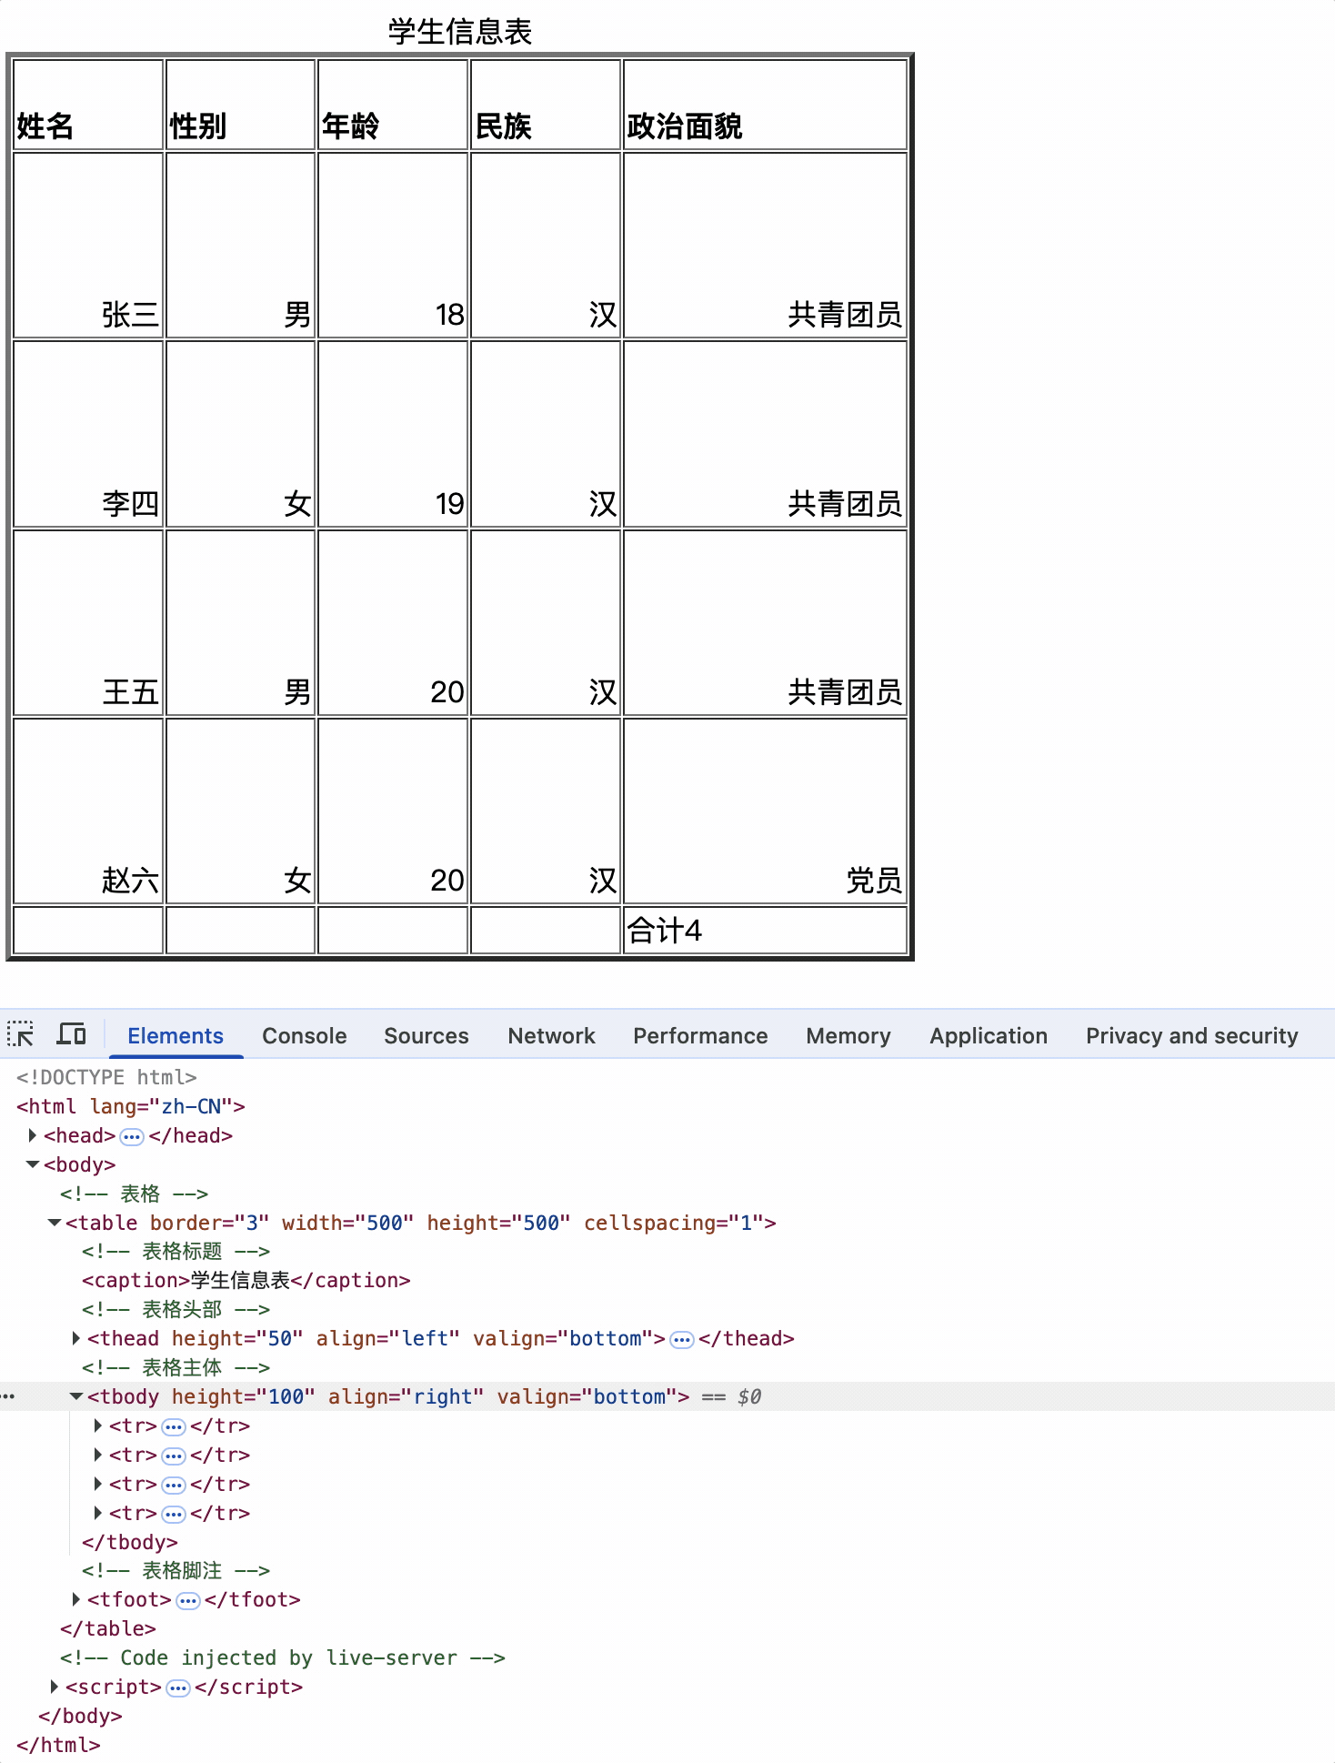Expand the fourth tr inside tbody
The width and height of the screenshot is (1335, 1763).
98,1513
